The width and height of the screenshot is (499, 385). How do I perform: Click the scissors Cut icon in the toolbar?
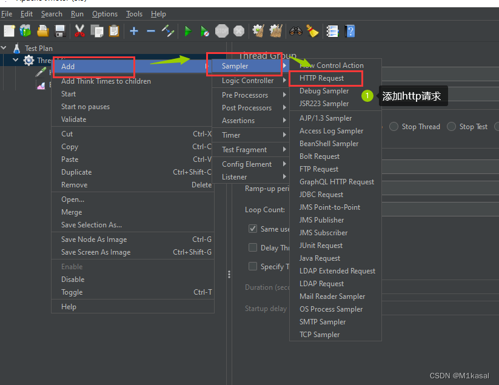(79, 31)
